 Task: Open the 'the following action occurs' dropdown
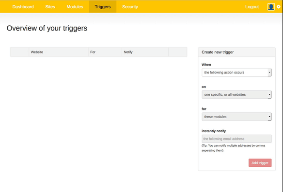tap(236, 72)
